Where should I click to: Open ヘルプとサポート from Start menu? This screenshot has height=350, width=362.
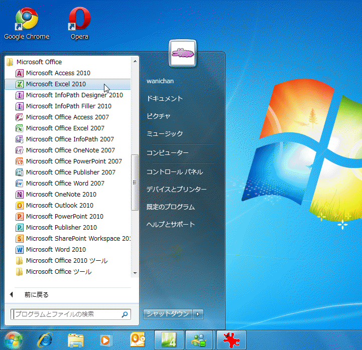click(x=171, y=224)
